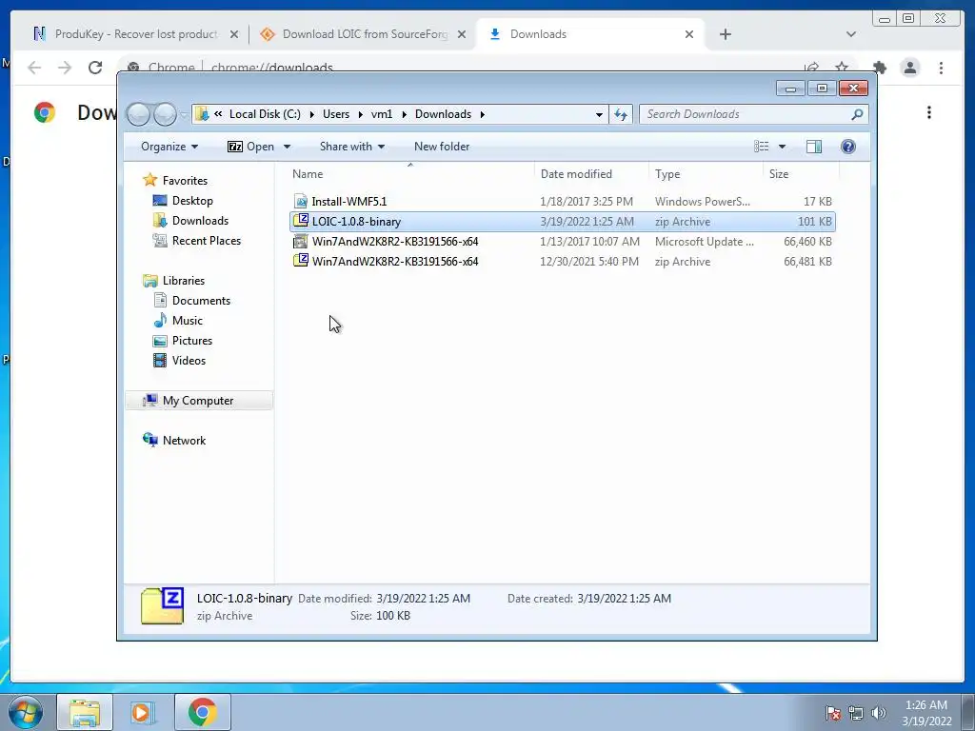
Task: Click the volume speaker tray icon
Action: [878, 713]
